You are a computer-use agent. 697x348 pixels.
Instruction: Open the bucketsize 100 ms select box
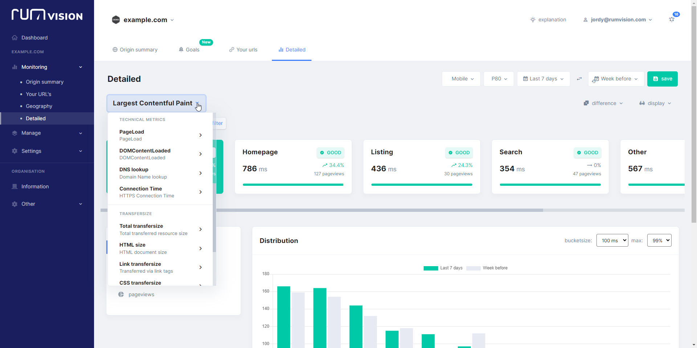pyautogui.click(x=612, y=240)
